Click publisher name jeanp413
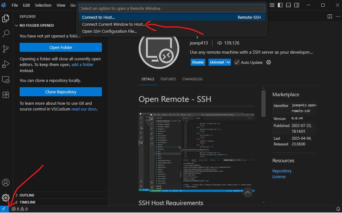This screenshot has height=213, width=342. tap(199, 43)
